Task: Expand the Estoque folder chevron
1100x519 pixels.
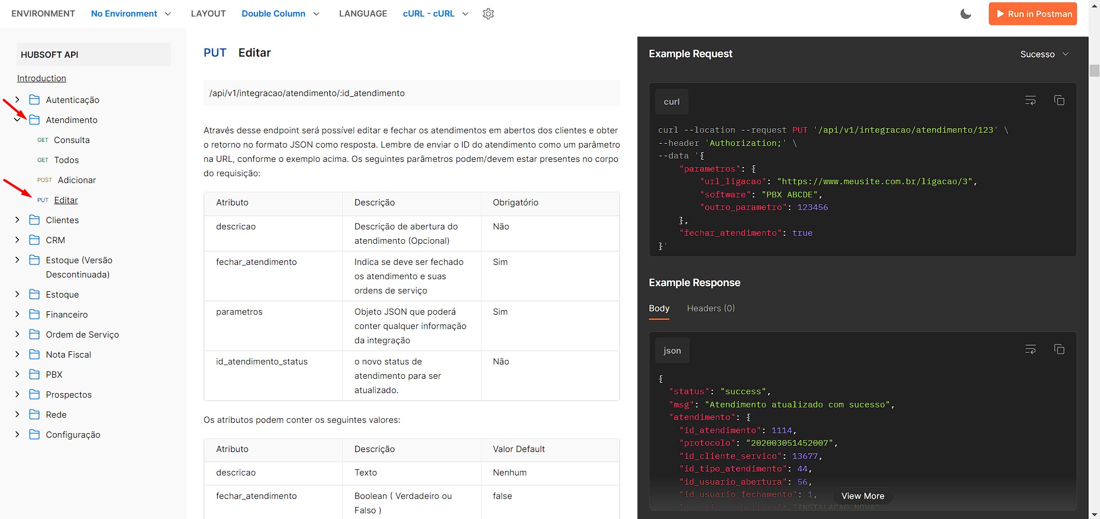Action: (17, 294)
